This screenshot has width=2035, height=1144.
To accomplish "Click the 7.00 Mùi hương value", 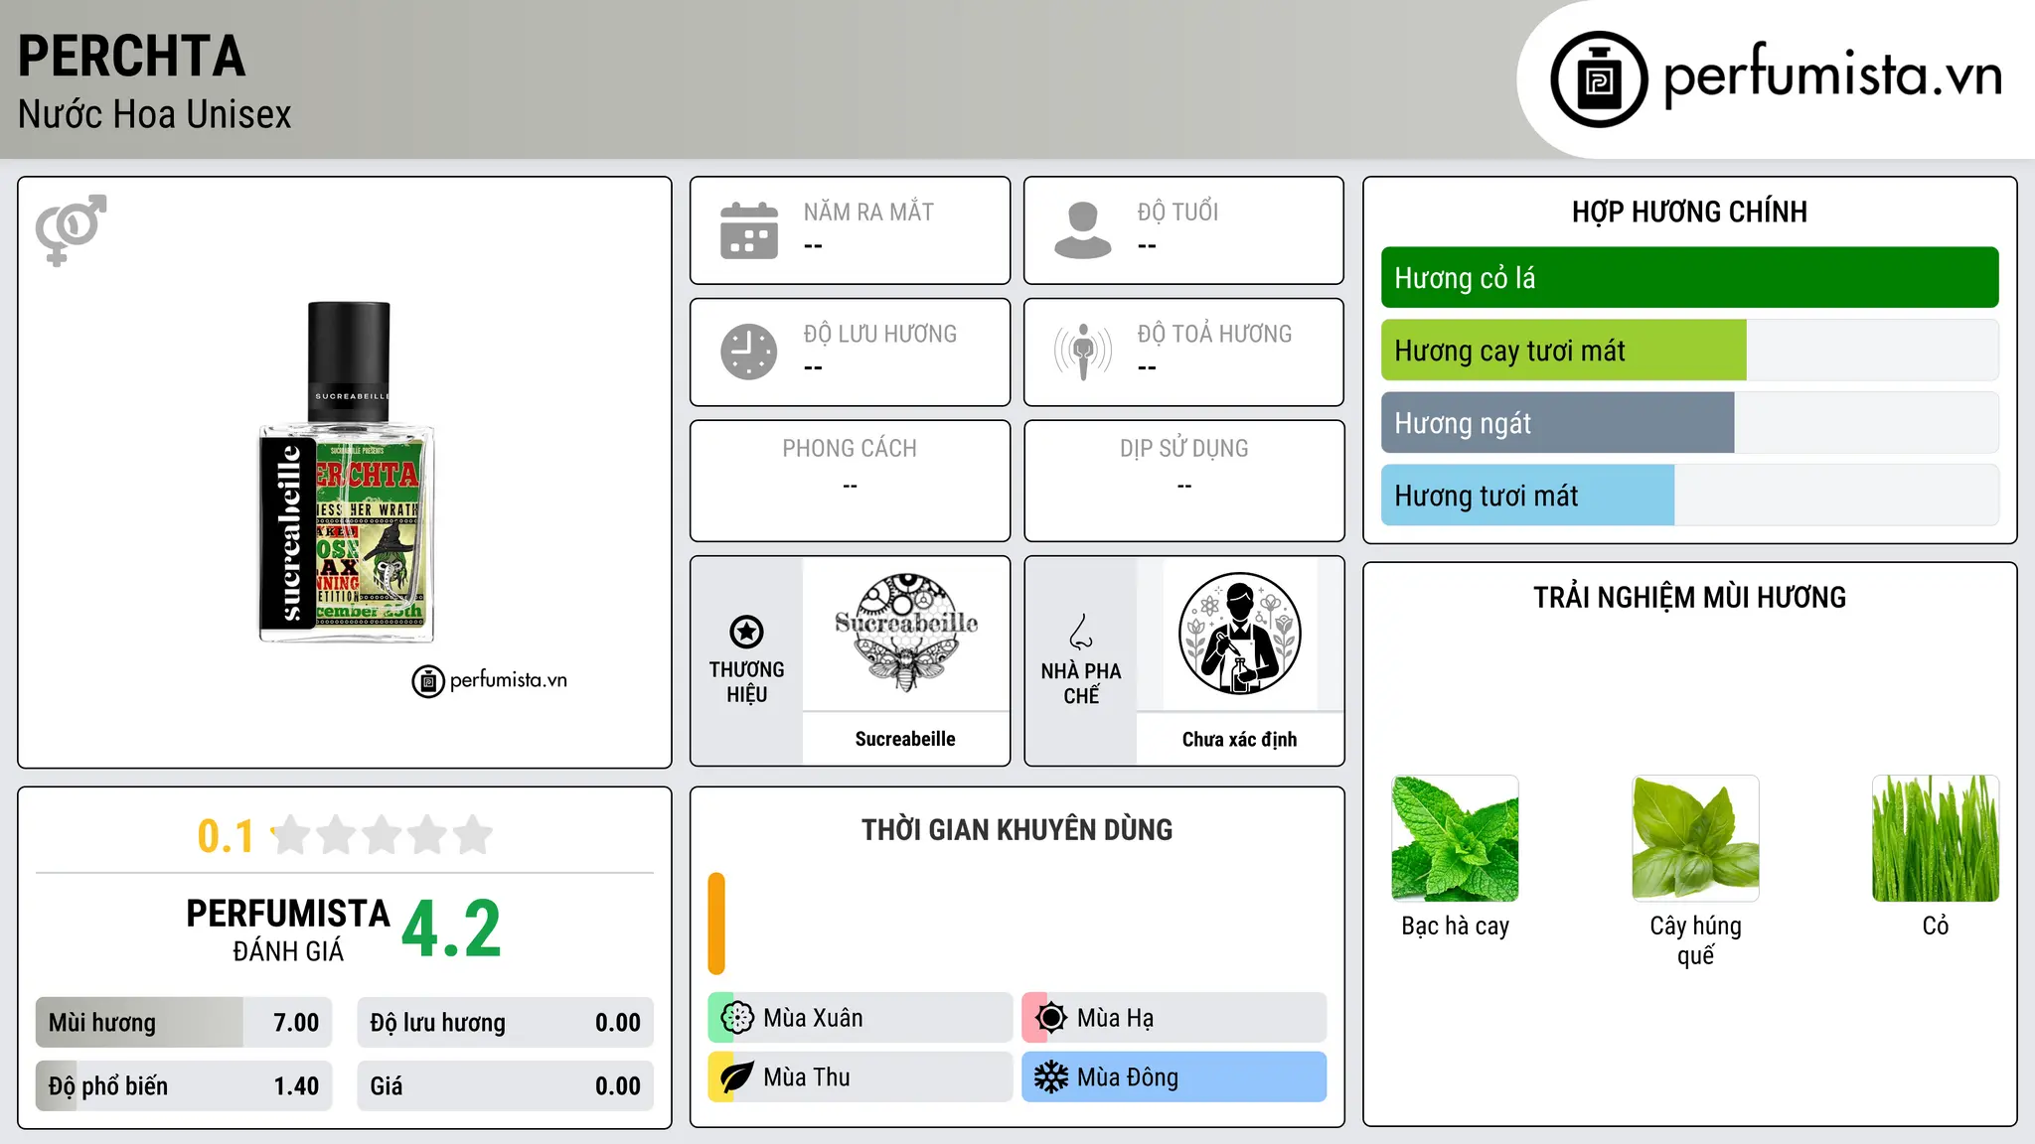I will click(x=296, y=1023).
